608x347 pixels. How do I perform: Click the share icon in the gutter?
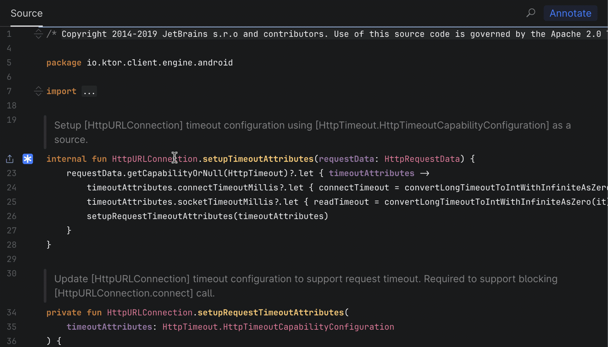(x=10, y=159)
